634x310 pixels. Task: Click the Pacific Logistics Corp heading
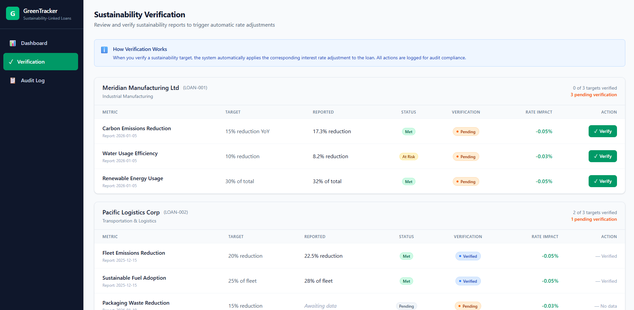click(x=131, y=212)
